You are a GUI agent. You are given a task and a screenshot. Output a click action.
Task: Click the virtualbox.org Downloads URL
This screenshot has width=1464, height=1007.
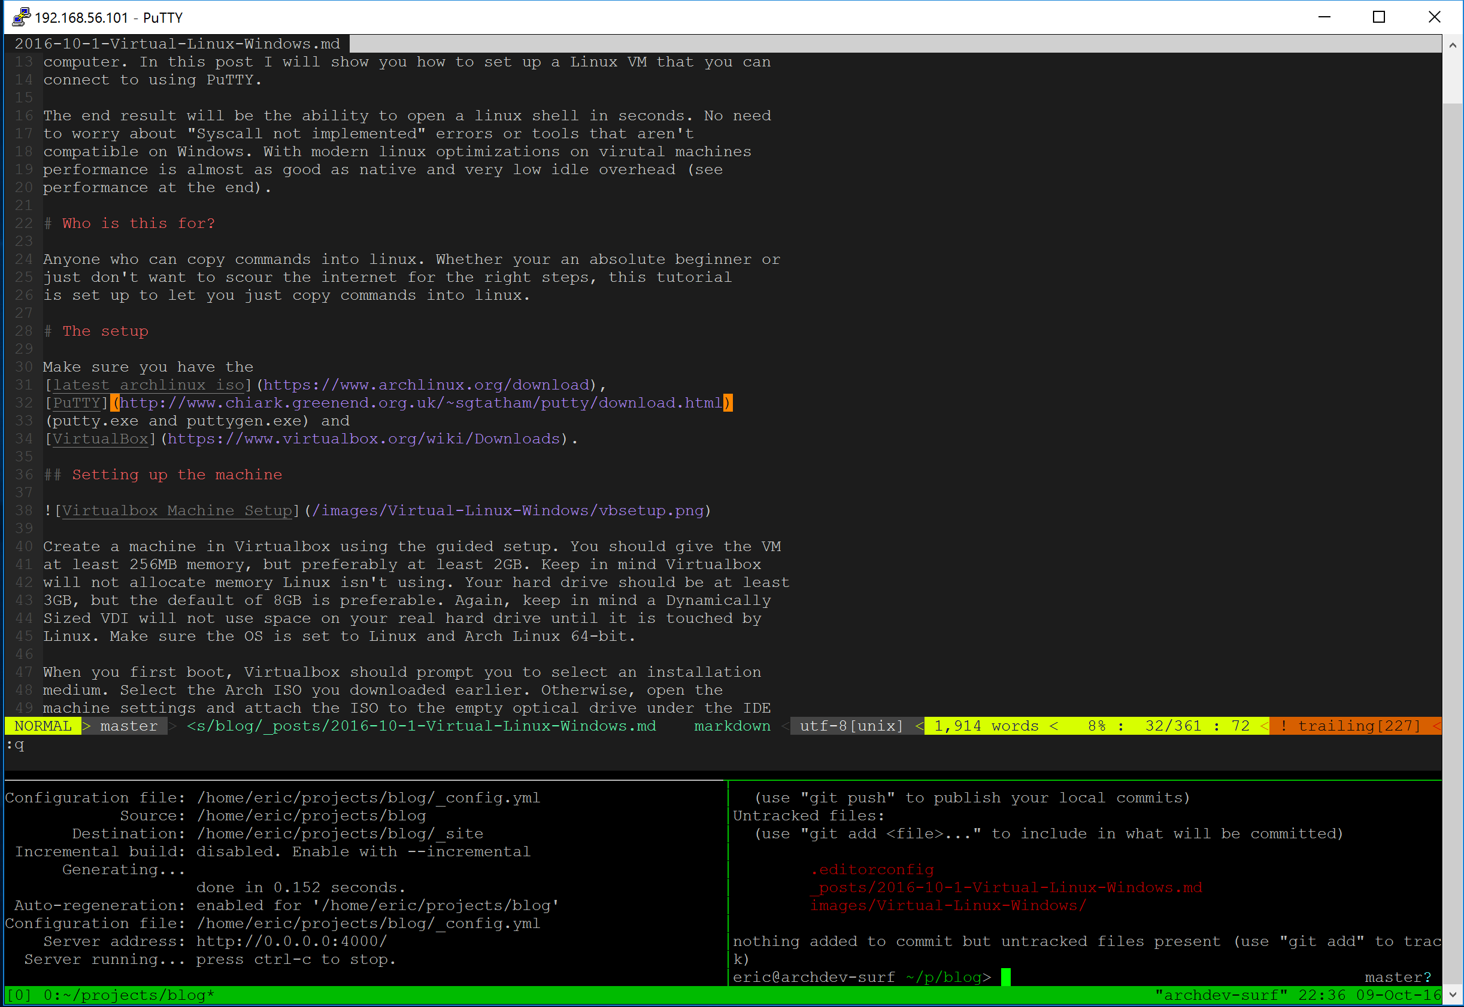[x=363, y=439]
